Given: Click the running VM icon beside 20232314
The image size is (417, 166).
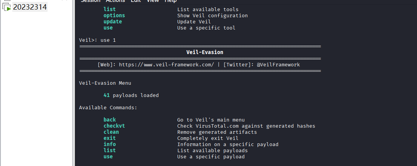Looking at the screenshot, I should [7, 7].
